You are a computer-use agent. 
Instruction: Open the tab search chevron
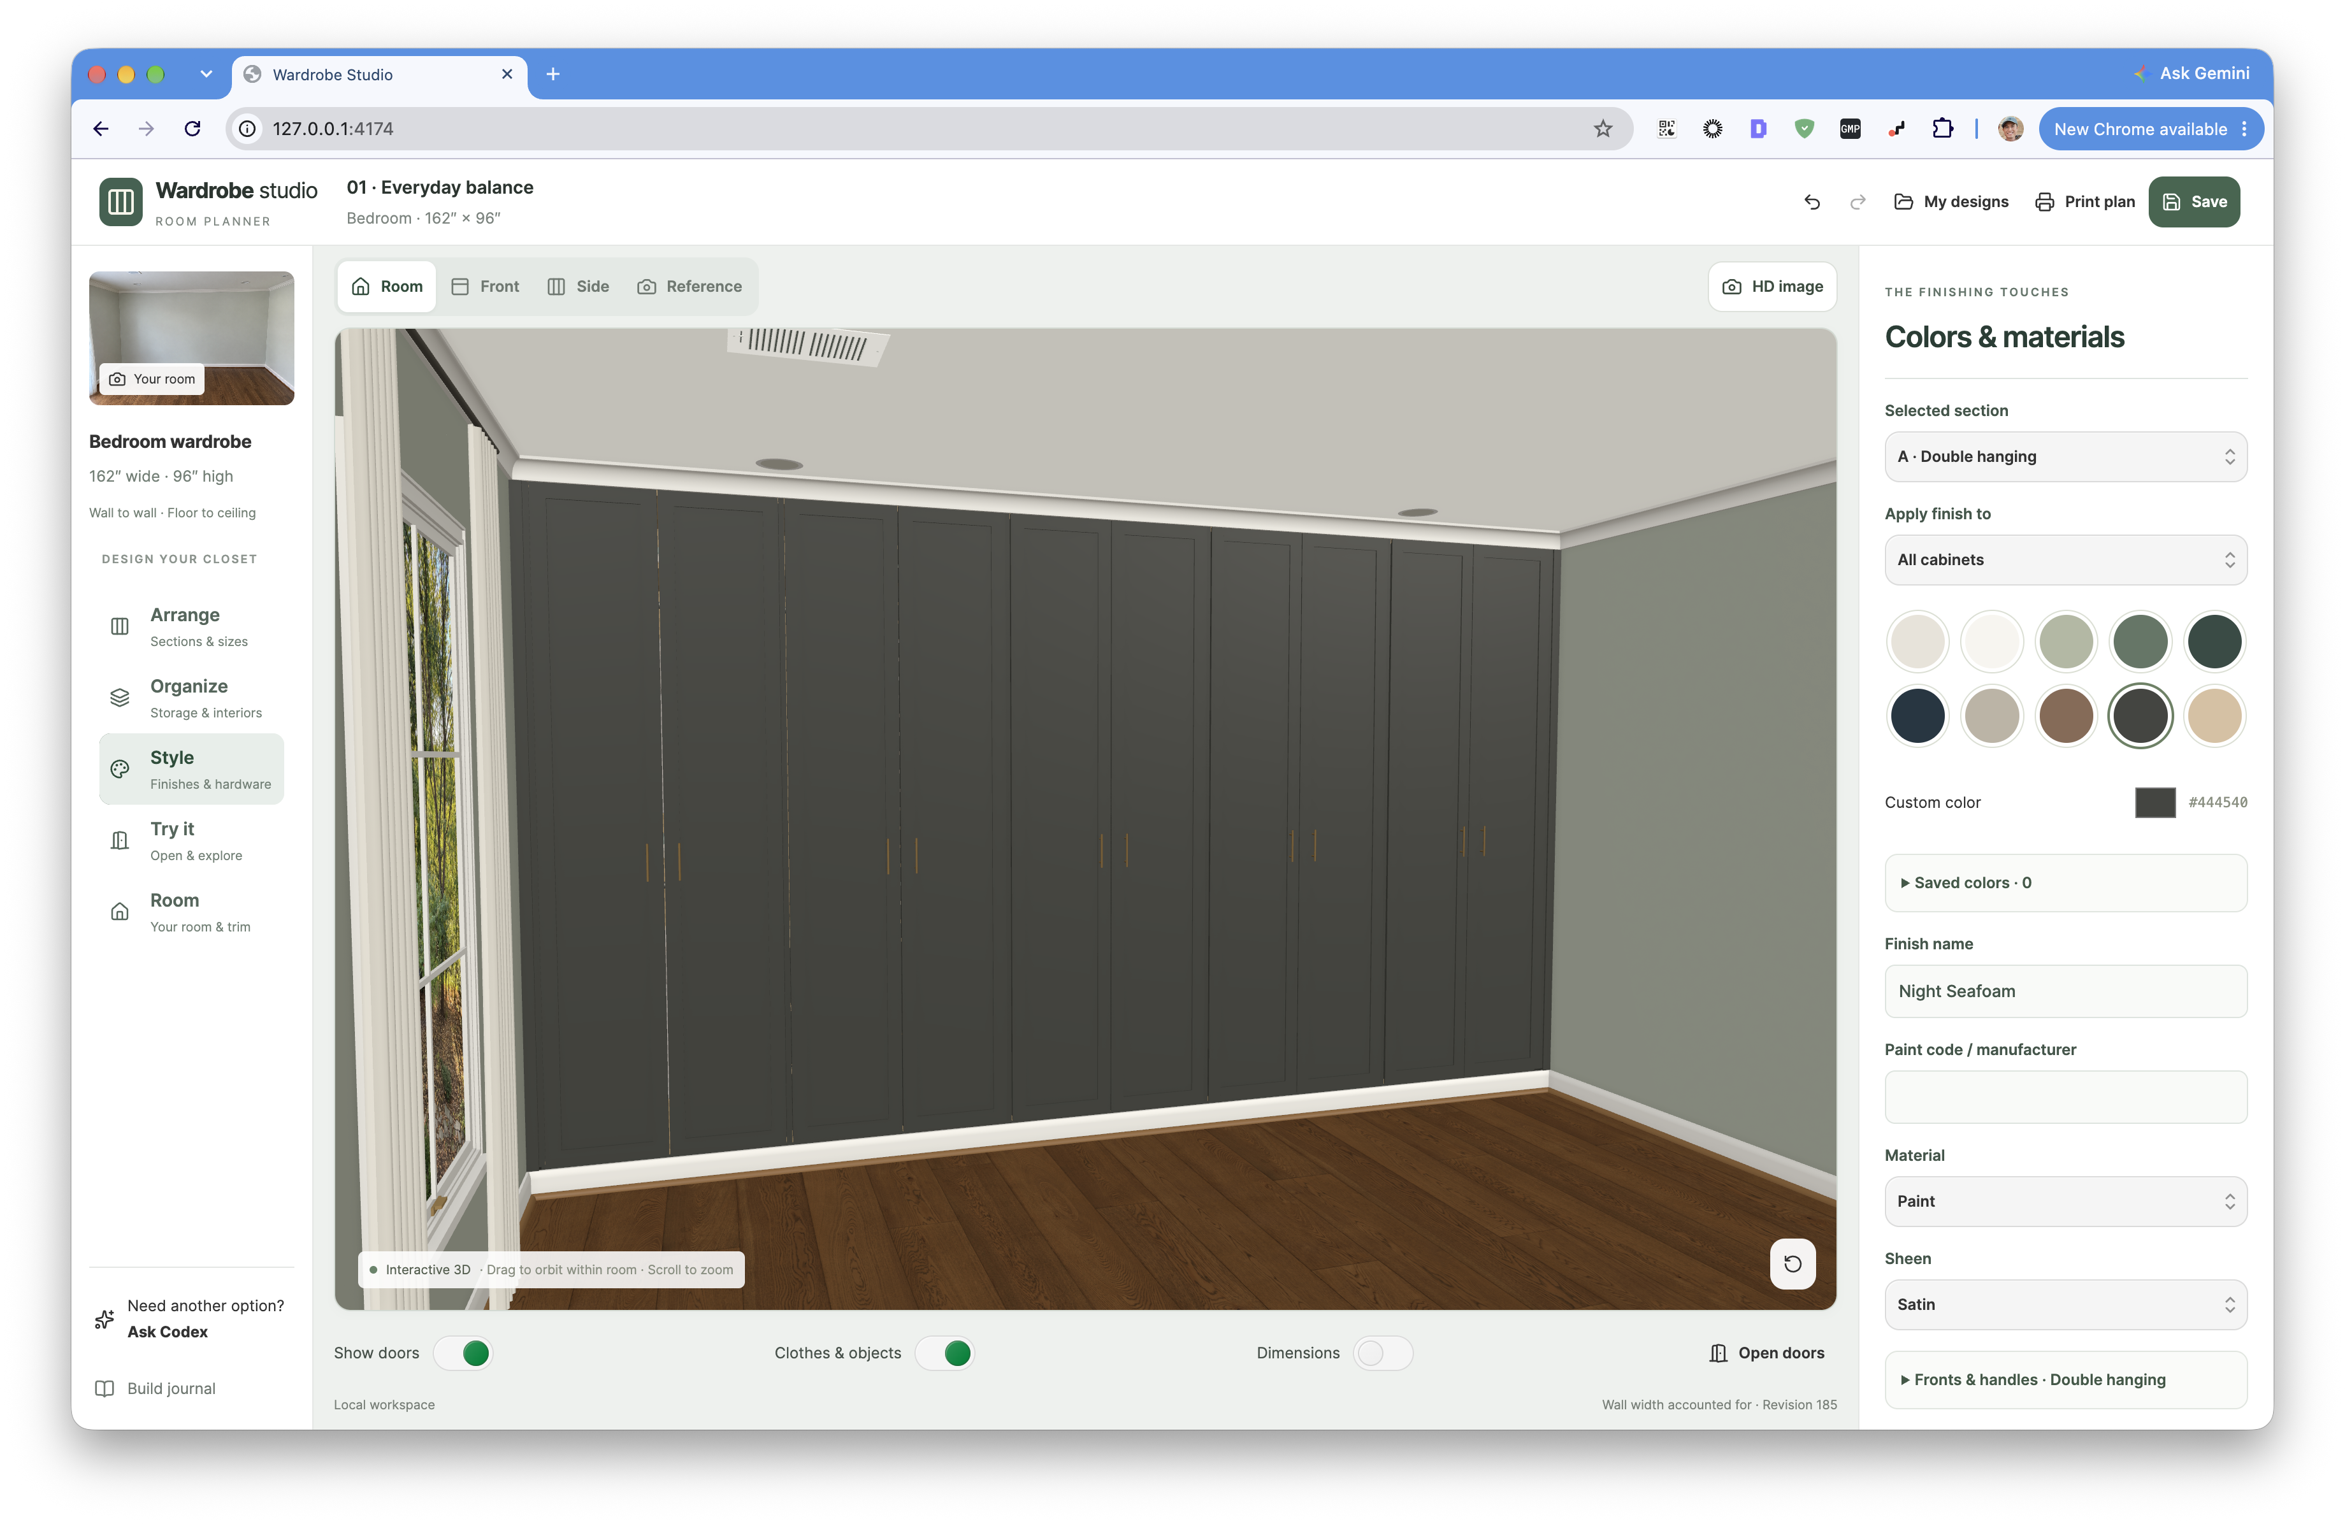(206, 74)
